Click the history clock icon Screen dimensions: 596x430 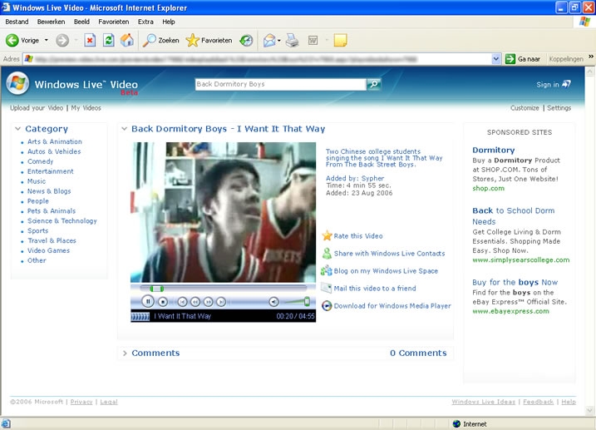(x=246, y=40)
